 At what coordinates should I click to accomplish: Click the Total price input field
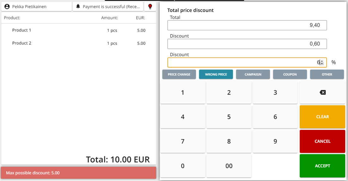[247, 25]
